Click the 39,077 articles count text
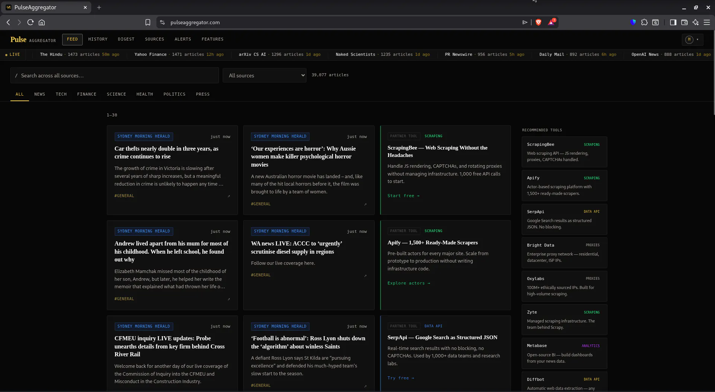This screenshot has height=392, width=715. [330, 75]
